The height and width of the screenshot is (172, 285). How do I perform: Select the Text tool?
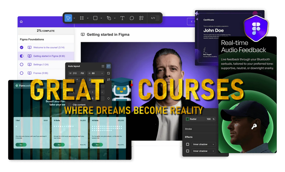[x=122, y=18]
